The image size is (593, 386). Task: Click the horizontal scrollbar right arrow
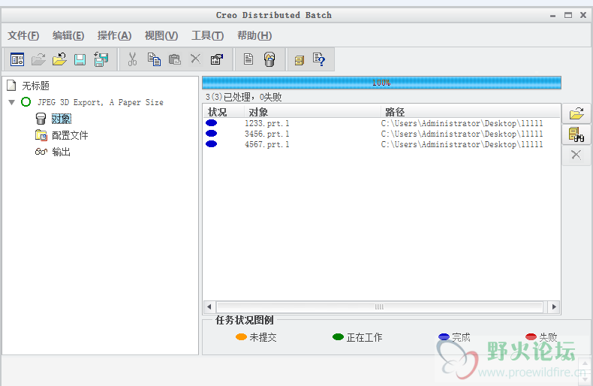click(x=554, y=306)
